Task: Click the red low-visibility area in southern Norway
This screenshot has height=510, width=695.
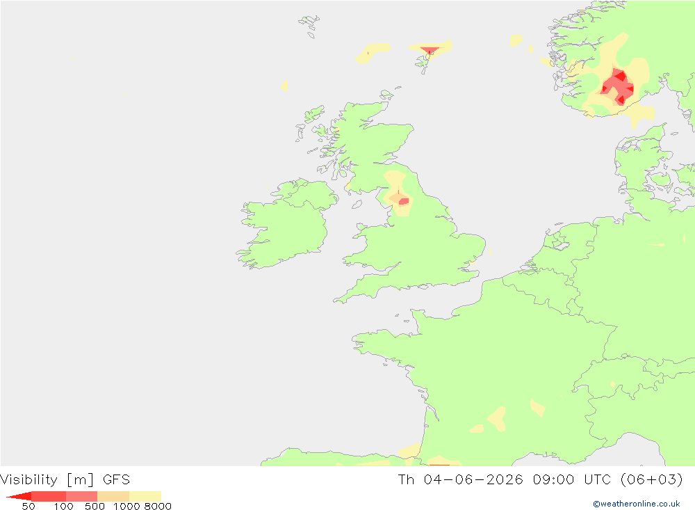Action: click(617, 86)
